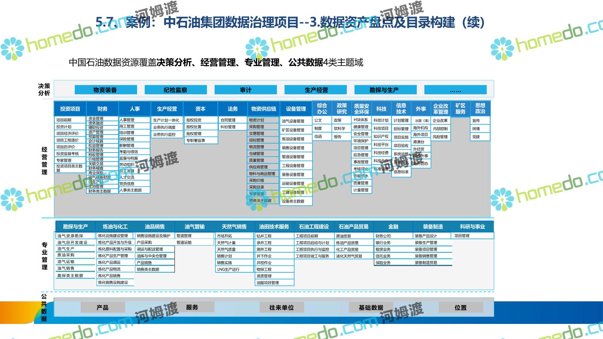The height and width of the screenshot is (339, 603).
Task: Click the 人事 column header
Action: [x=135, y=109]
